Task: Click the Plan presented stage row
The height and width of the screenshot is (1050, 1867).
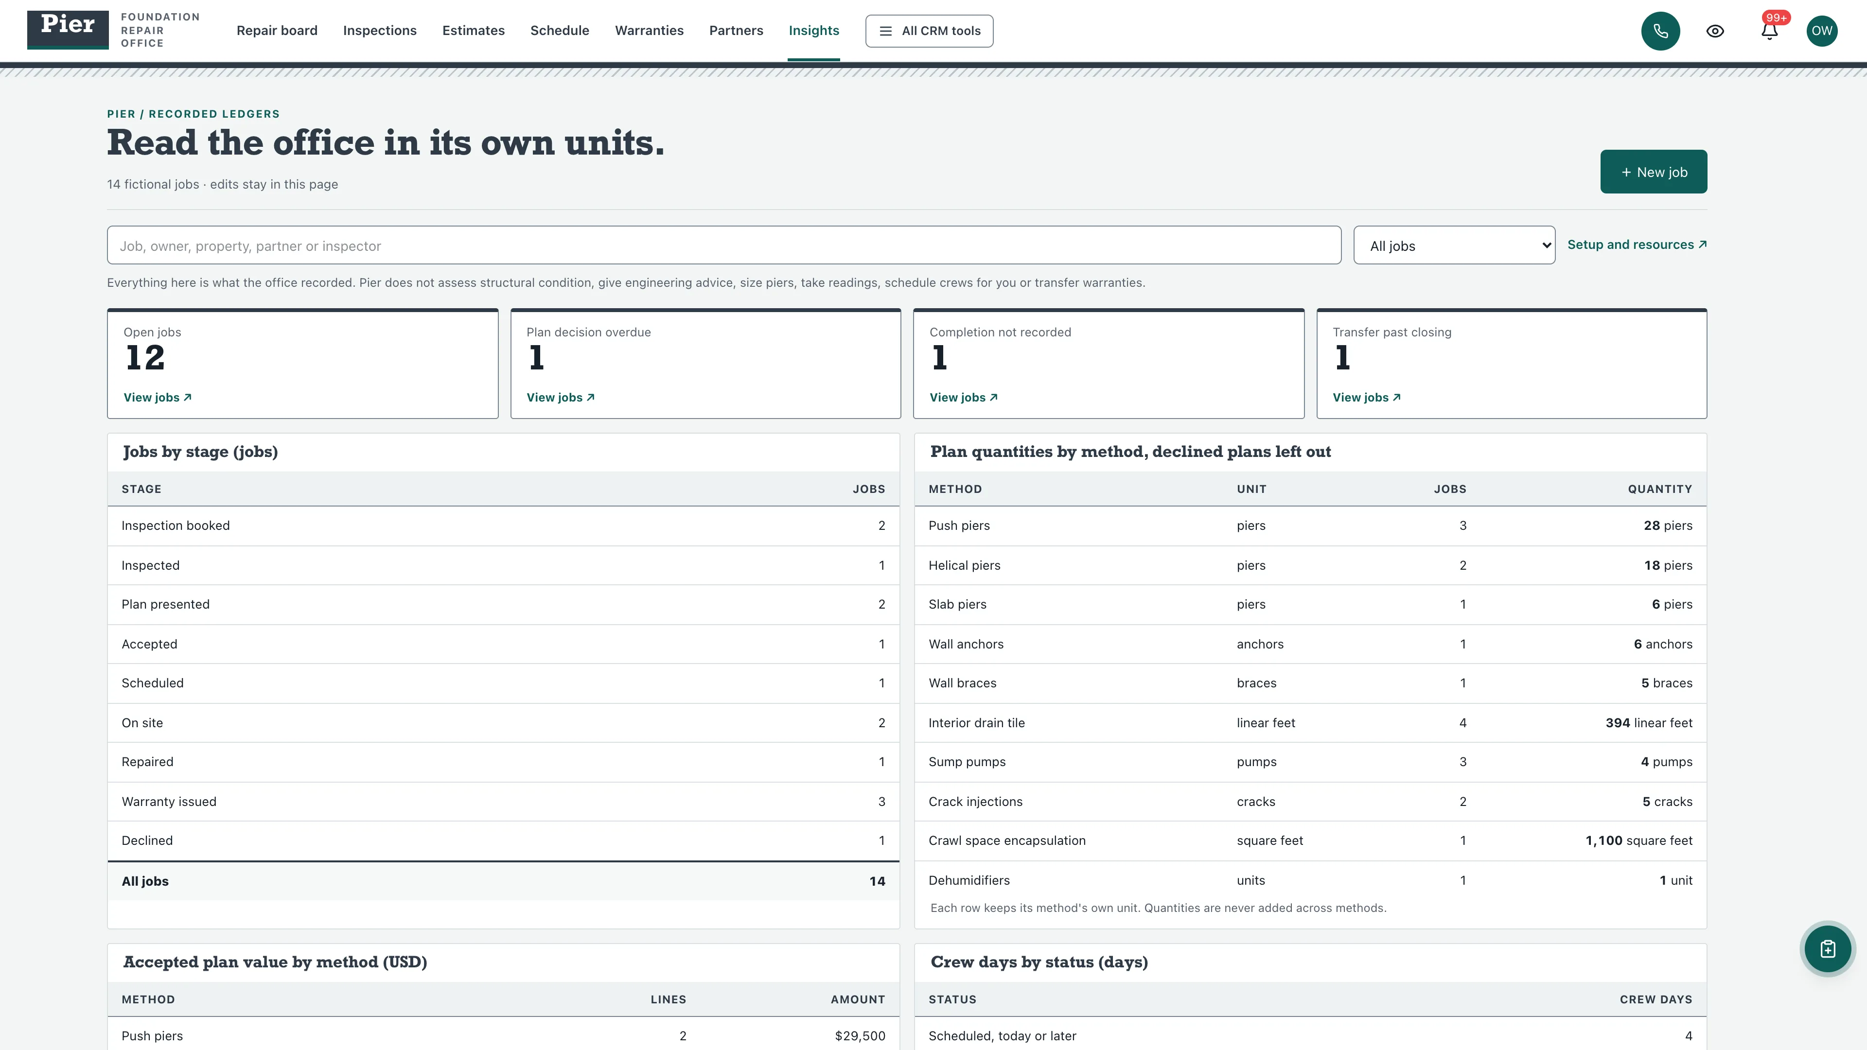Action: (503, 604)
